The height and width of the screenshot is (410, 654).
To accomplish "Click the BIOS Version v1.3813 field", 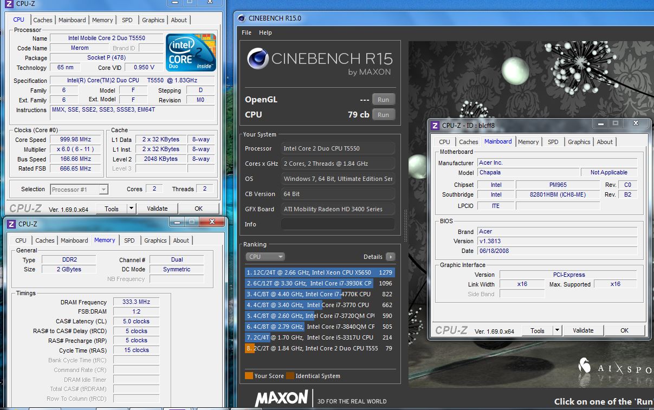I will 558,241.
